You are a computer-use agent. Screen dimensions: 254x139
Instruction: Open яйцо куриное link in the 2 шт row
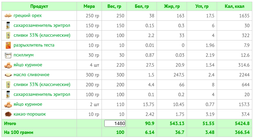(x=28, y=104)
